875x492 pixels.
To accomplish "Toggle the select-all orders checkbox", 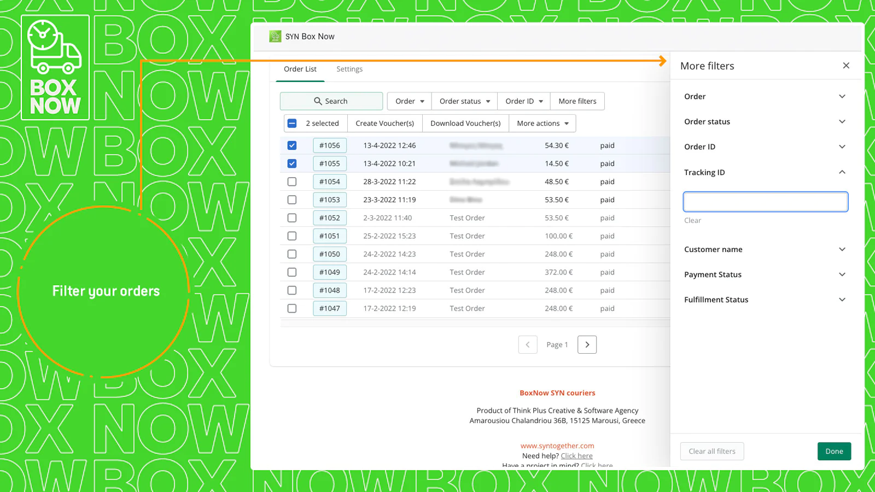I will click(292, 124).
